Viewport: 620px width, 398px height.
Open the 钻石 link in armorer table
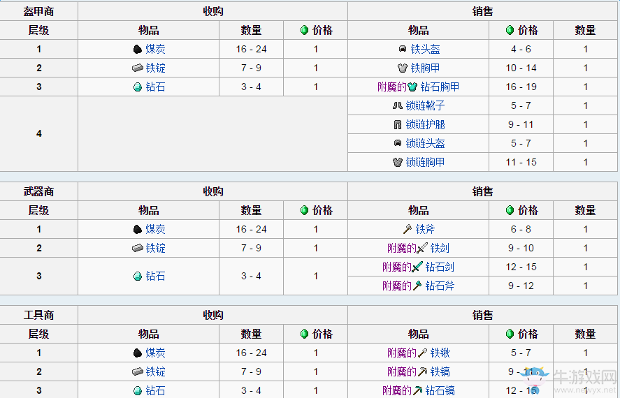tap(155, 87)
